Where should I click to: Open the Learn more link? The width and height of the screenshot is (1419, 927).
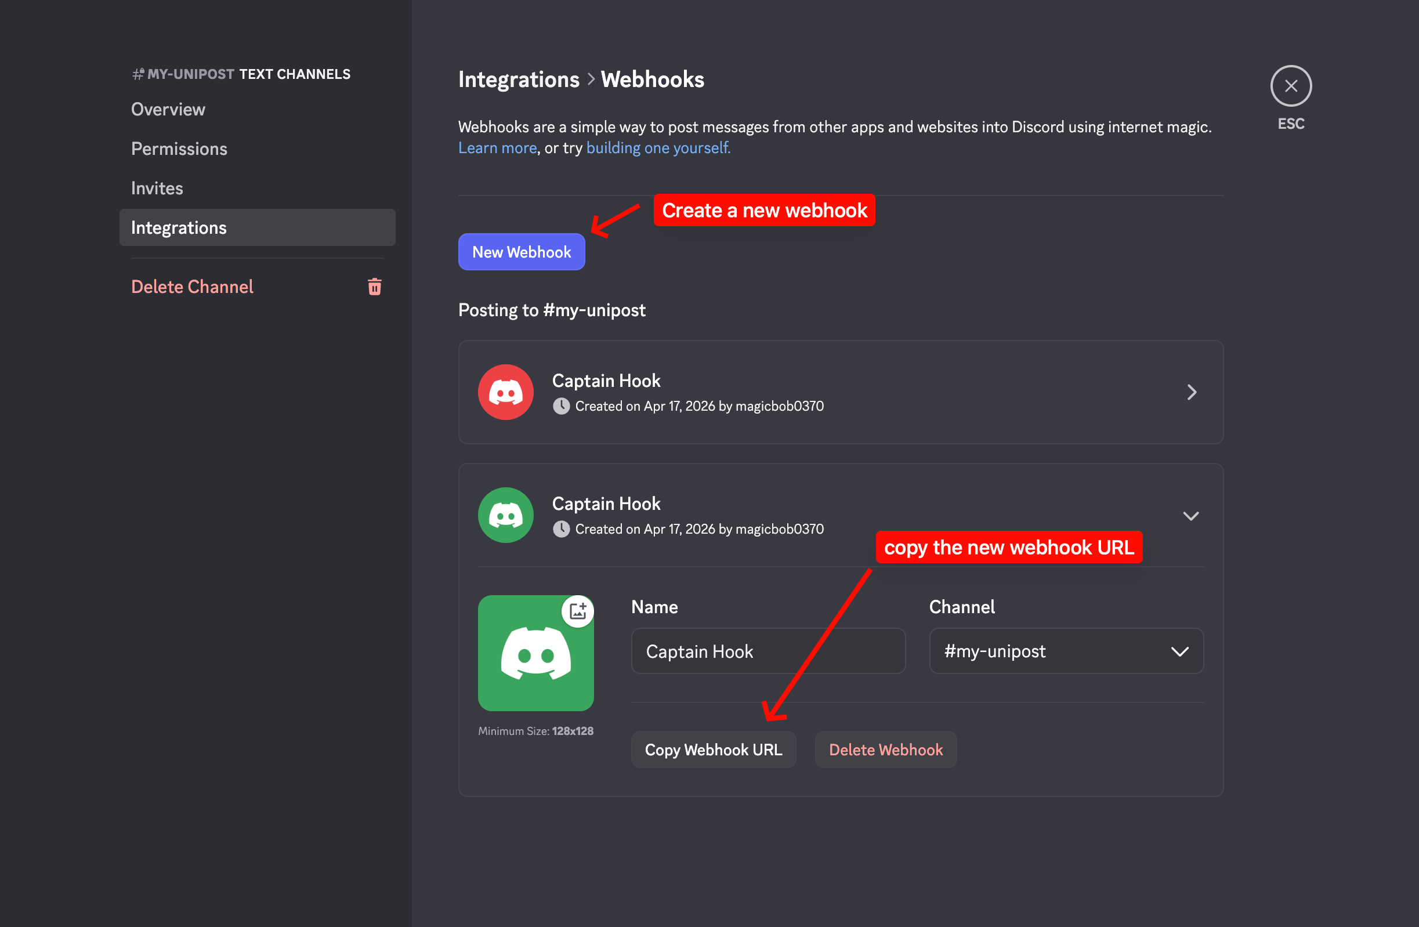[497, 147]
